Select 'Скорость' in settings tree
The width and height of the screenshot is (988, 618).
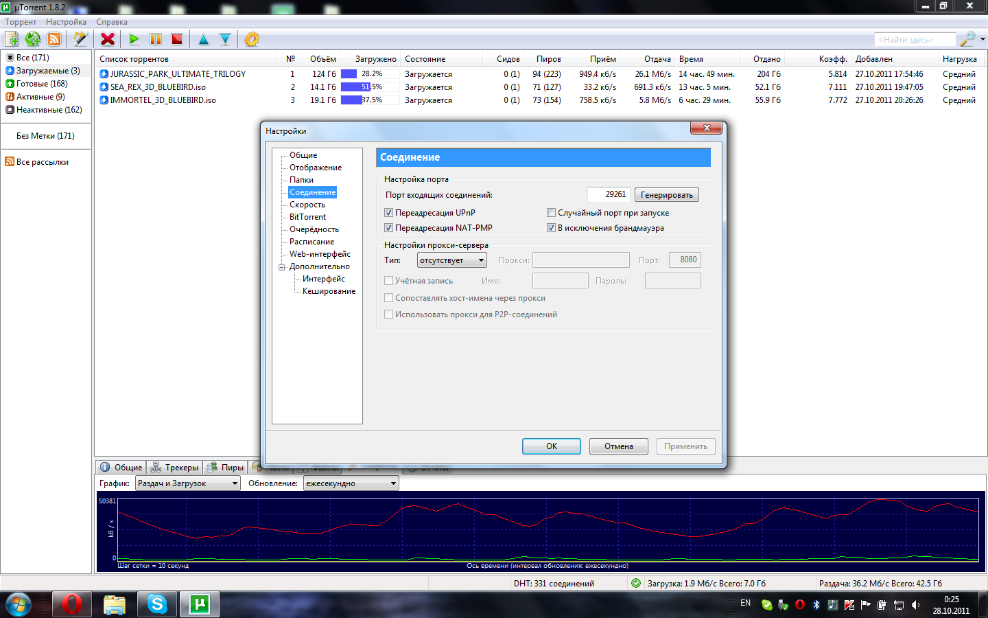307,205
